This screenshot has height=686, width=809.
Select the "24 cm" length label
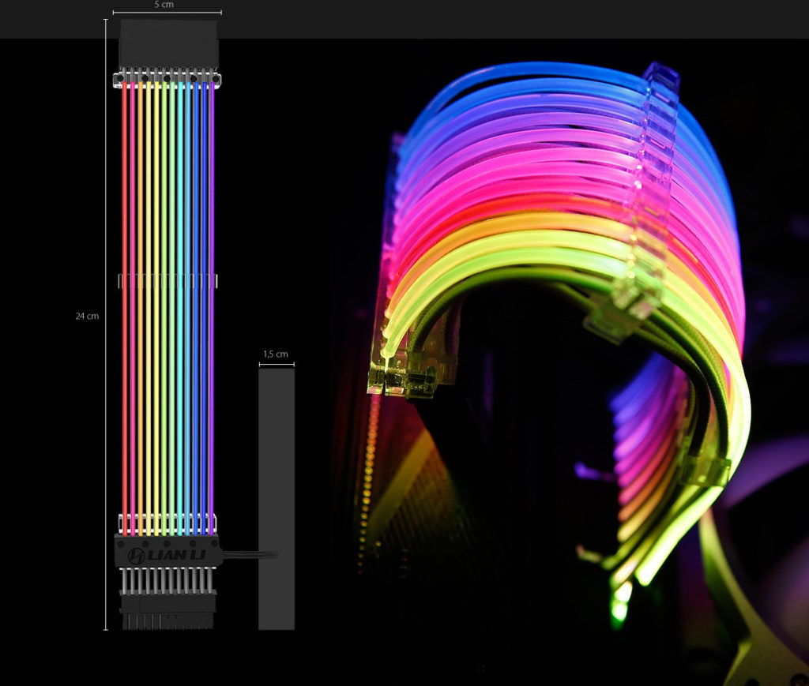(x=87, y=316)
